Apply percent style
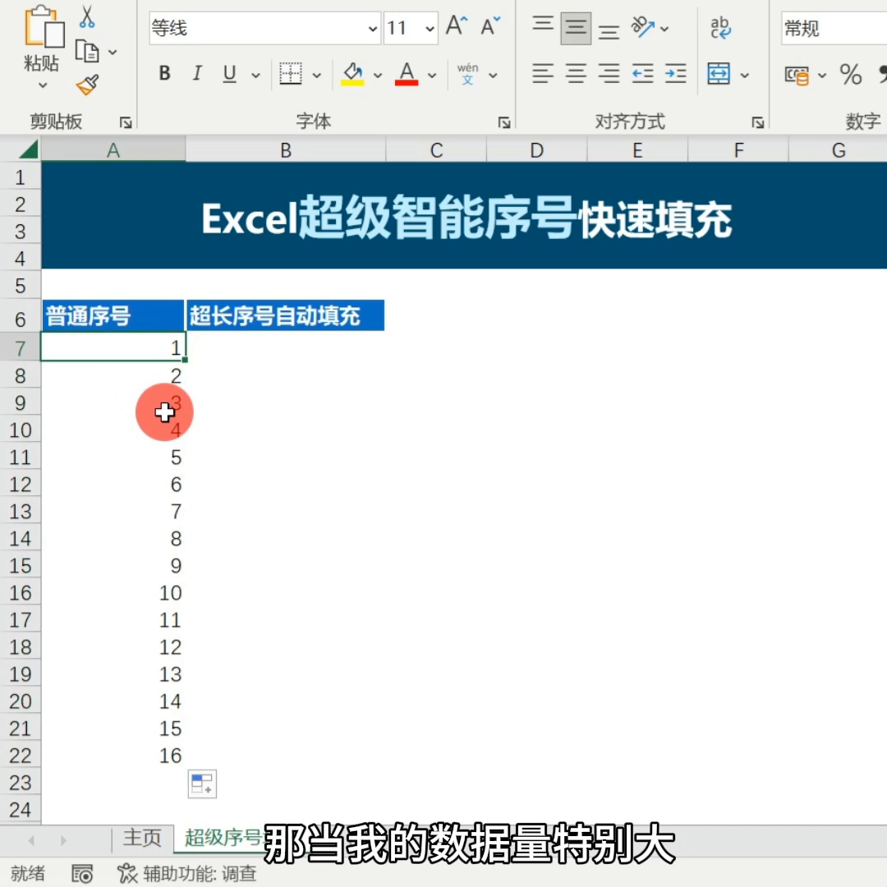The height and width of the screenshot is (887, 887). [851, 74]
